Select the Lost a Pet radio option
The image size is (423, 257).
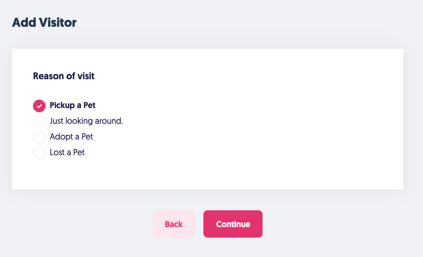(39, 153)
